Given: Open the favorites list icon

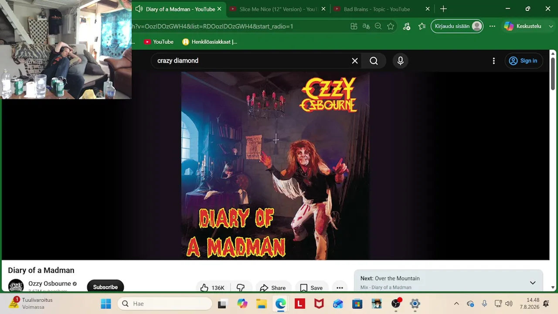Looking at the screenshot, I should (x=422, y=26).
